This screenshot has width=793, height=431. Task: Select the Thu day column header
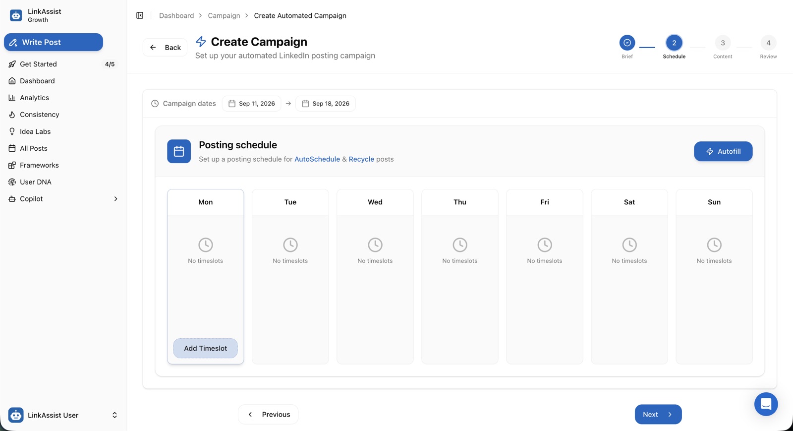click(x=460, y=202)
